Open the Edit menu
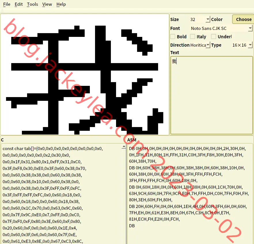This screenshot has width=254, height=244. click(19, 4)
